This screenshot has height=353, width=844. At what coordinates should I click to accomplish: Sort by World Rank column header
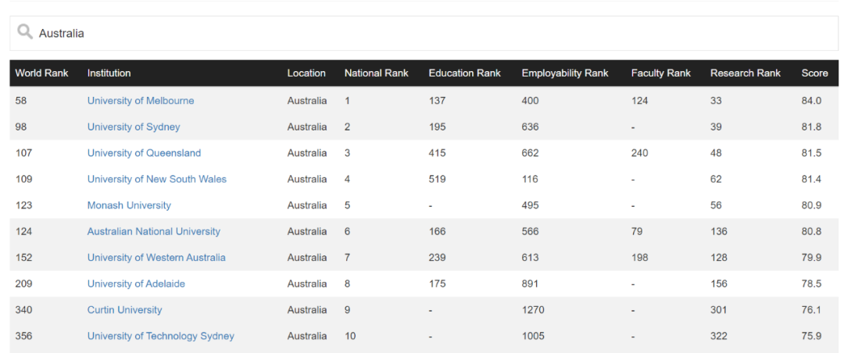(41, 73)
